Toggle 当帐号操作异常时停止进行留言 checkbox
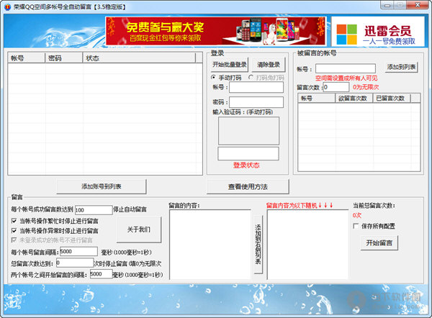This screenshot has width=432, height=318. click(14, 231)
